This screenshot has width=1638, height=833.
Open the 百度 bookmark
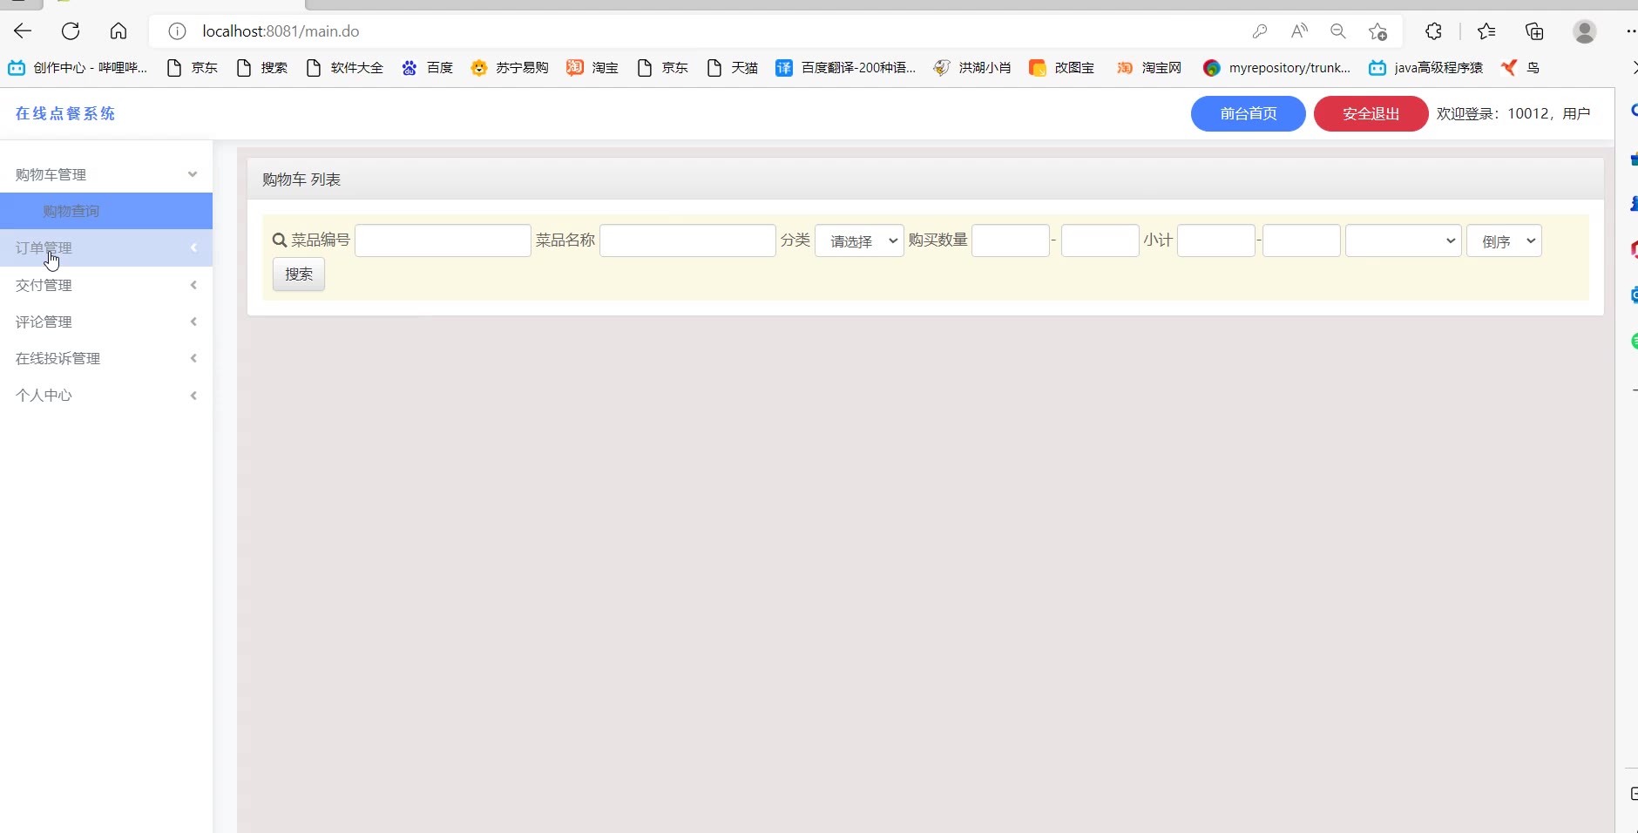(427, 68)
